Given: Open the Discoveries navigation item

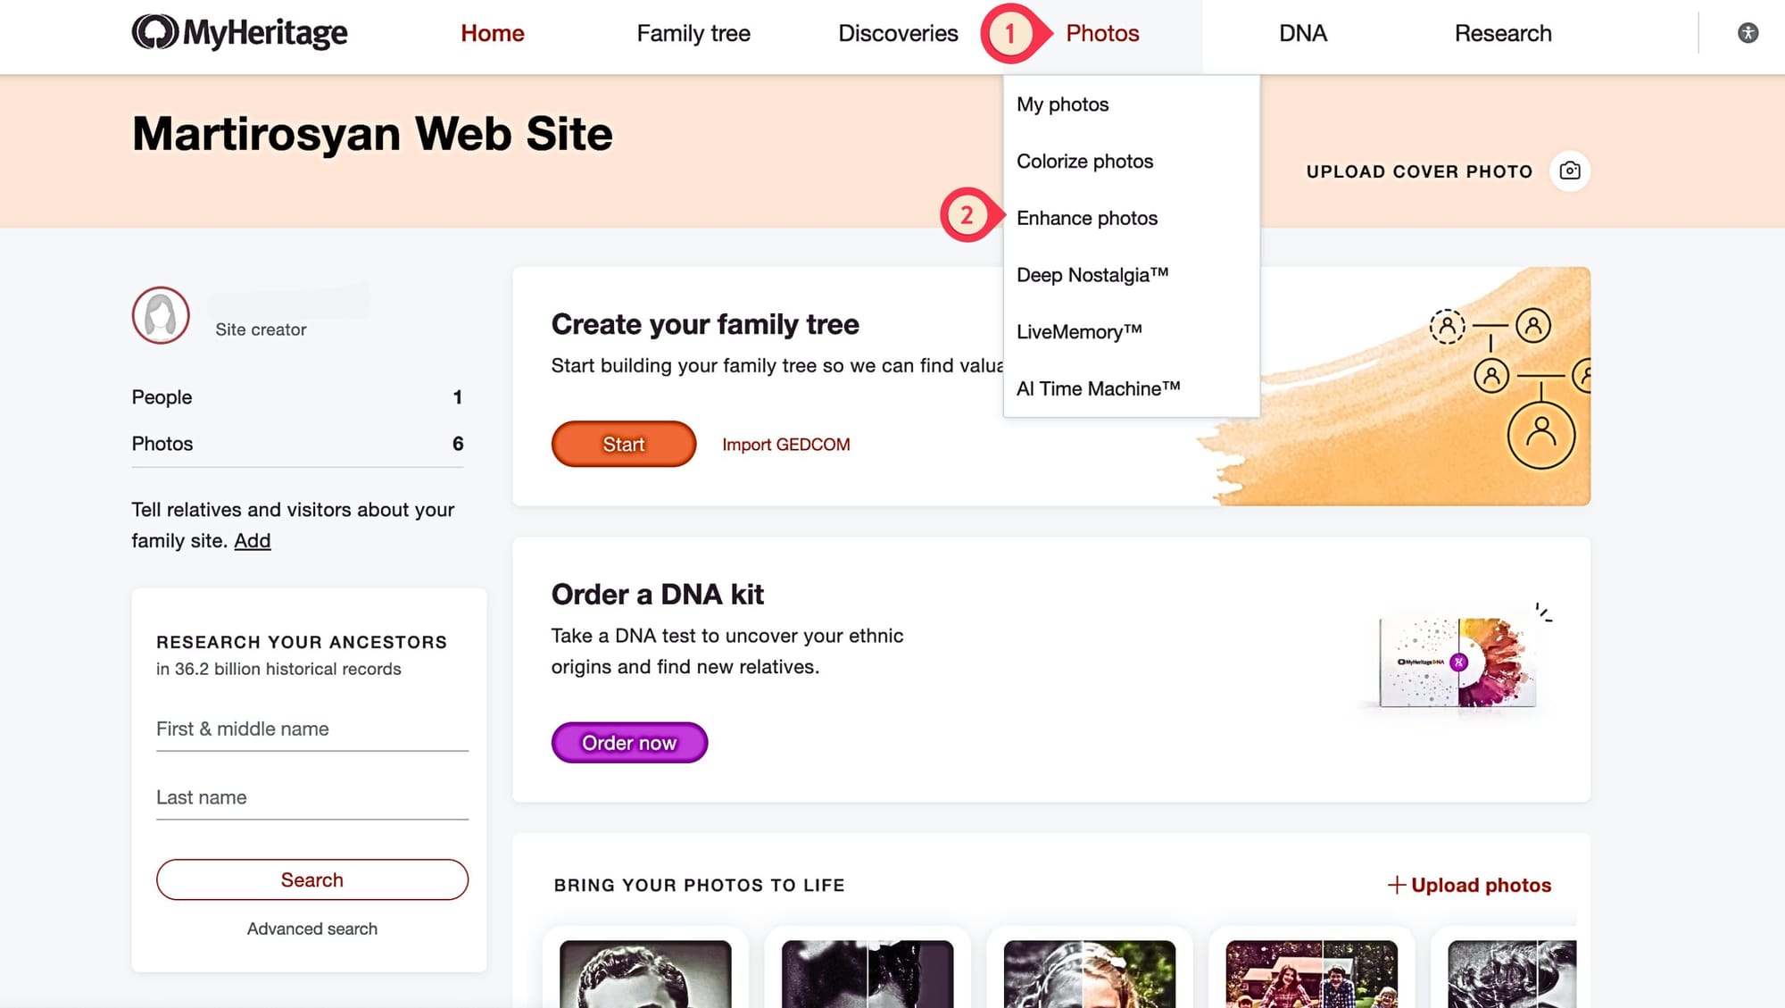Looking at the screenshot, I should point(898,33).
